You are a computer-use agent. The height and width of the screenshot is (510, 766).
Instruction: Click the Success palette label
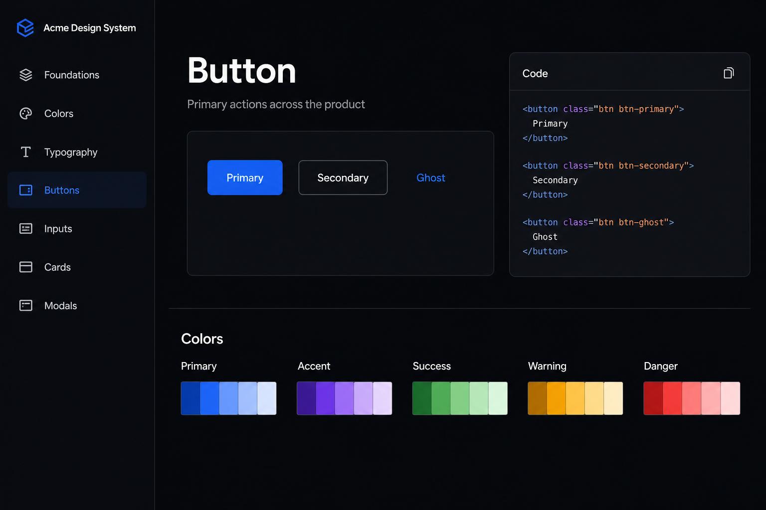click(x=432, y=366)
